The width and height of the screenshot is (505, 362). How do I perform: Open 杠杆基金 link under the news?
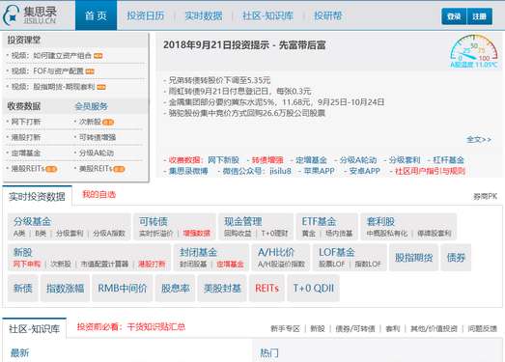coord(448,160)
